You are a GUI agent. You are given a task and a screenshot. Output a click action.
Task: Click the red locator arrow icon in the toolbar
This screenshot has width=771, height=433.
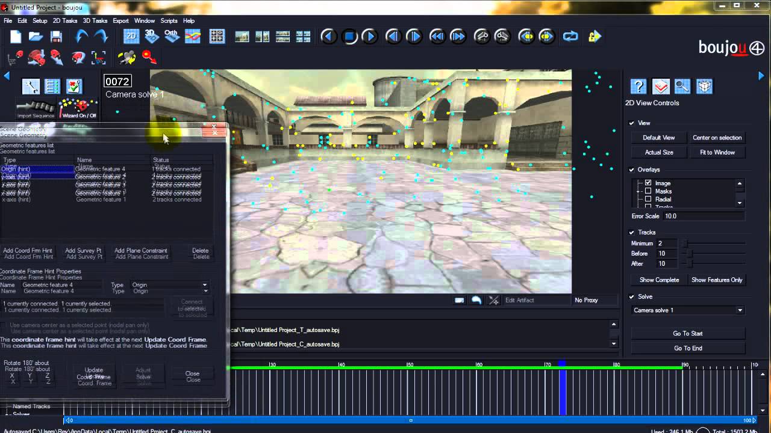pyautogui.click(x=149, y=58)
